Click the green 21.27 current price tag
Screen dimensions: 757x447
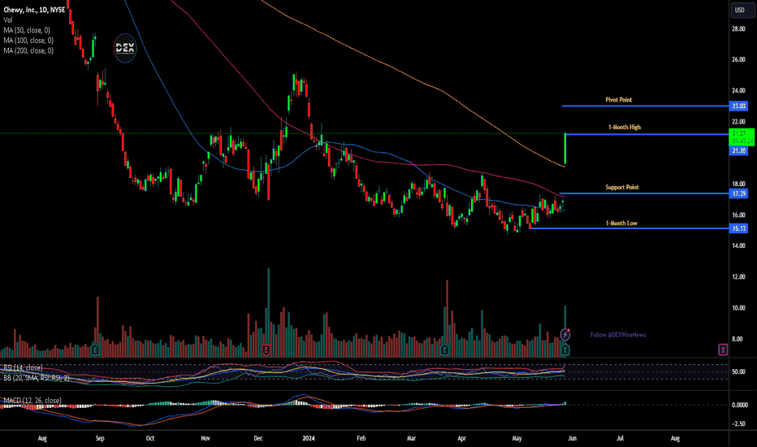point(742,137)
